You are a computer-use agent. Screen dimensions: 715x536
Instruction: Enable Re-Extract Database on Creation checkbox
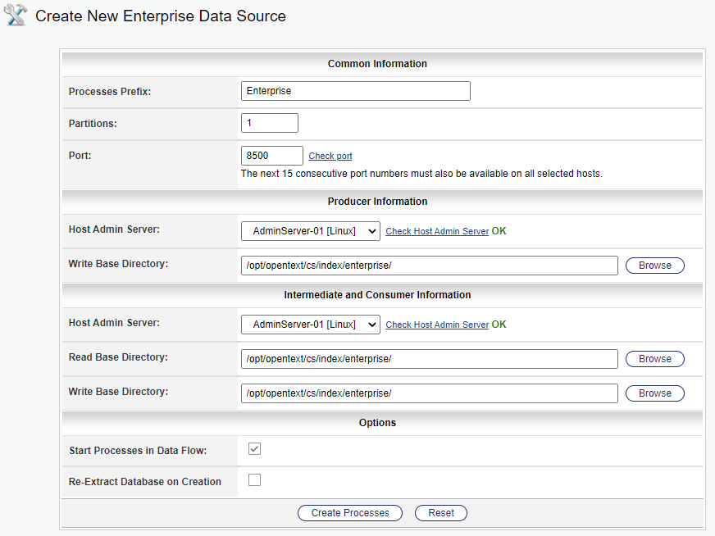[255, 480]
